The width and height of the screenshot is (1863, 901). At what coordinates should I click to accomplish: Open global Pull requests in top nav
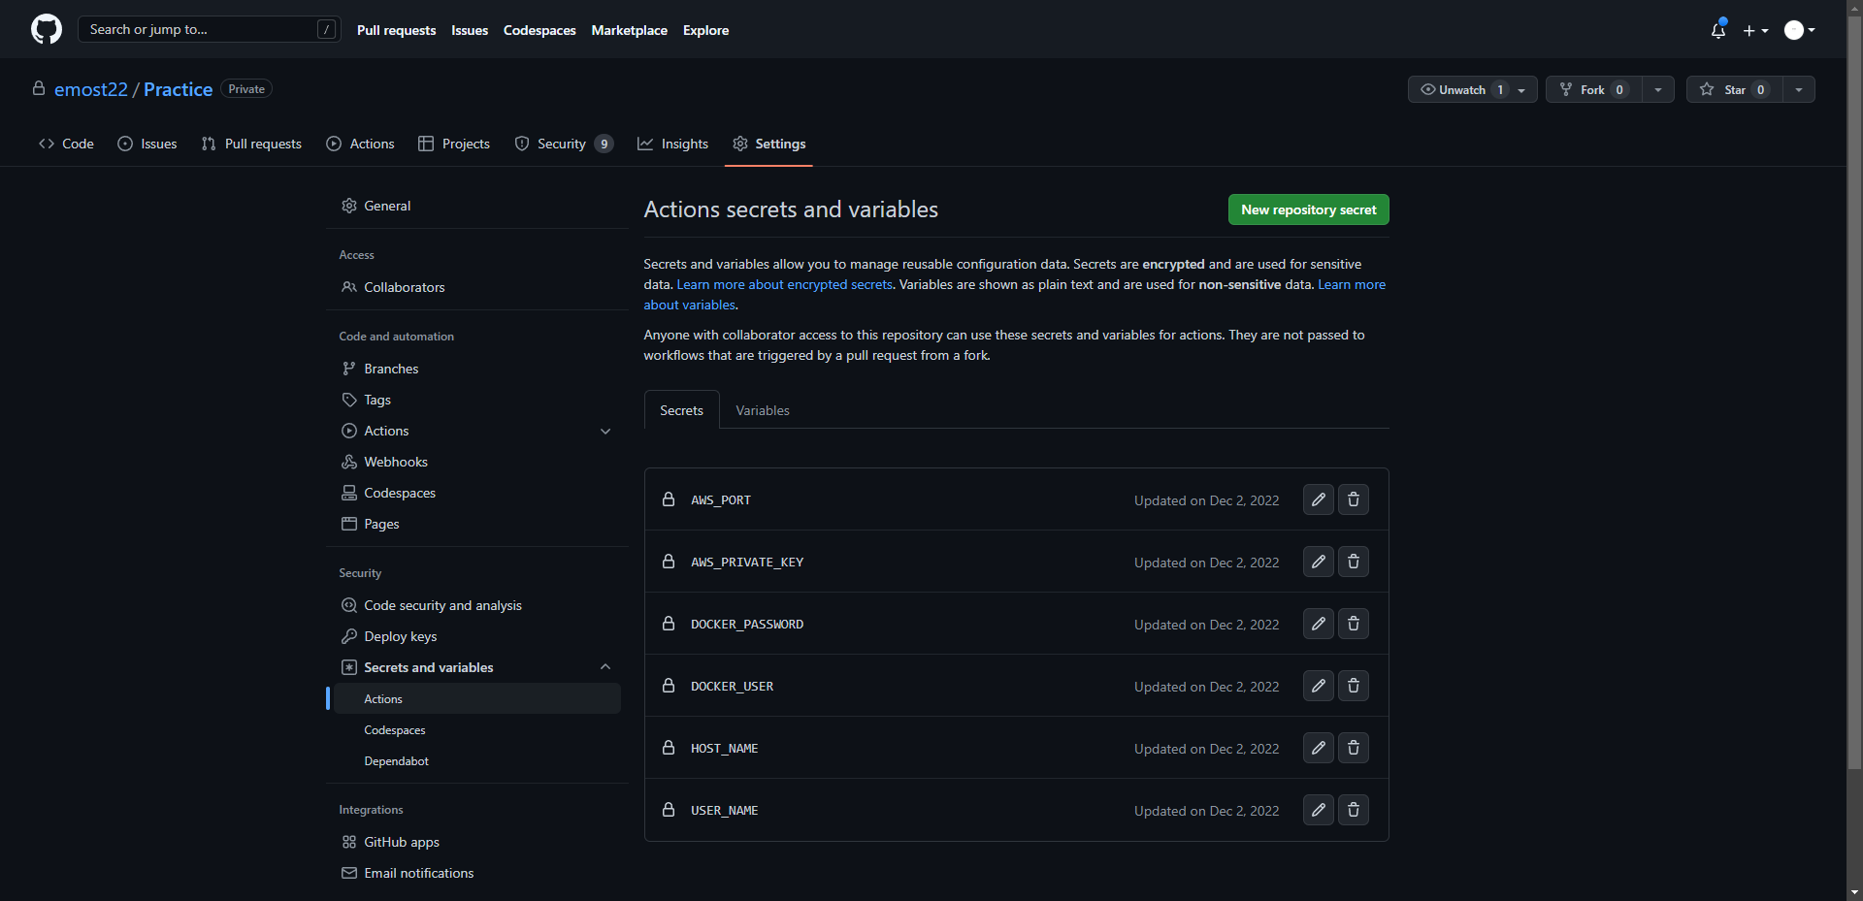pos(396,30)
